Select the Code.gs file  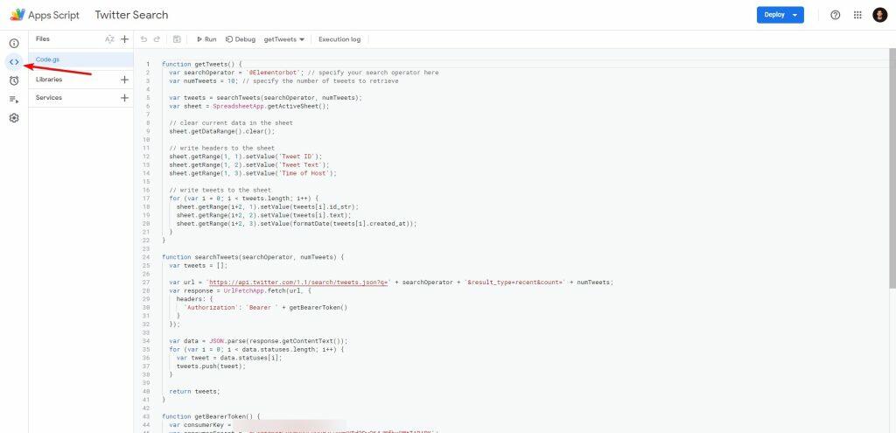[80, 59]
